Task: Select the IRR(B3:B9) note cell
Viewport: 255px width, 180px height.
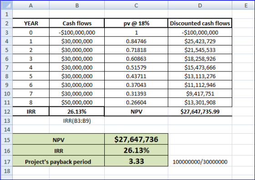Action: click(77, 120)
